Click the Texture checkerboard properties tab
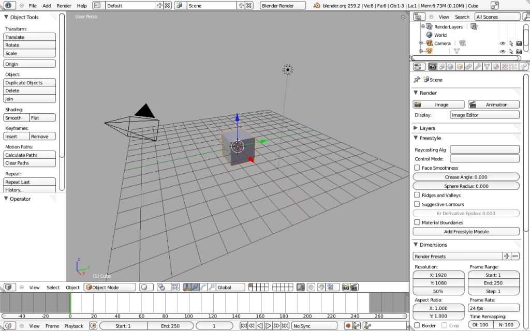530x331 pixels. [x=505, y=67]
